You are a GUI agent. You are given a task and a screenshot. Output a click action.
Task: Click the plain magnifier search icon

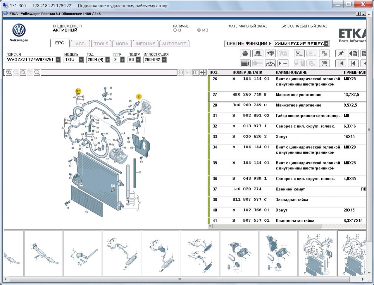(x=37, y=72)
